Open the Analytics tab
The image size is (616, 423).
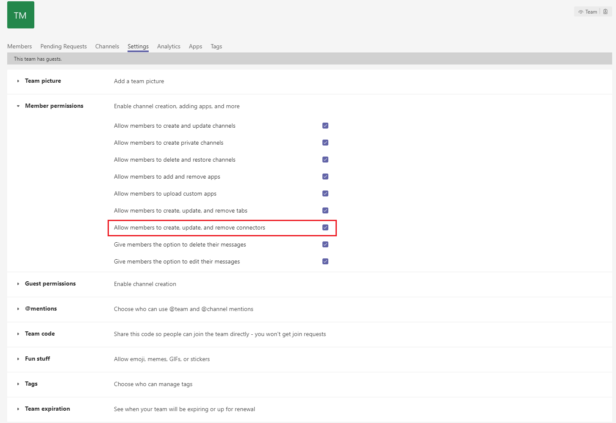(x=169, y=46)
